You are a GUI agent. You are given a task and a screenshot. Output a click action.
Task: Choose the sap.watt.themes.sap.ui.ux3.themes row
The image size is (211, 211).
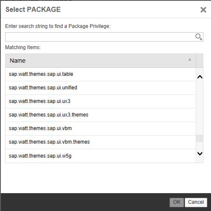pyautogui.click(x=101, y=115)
